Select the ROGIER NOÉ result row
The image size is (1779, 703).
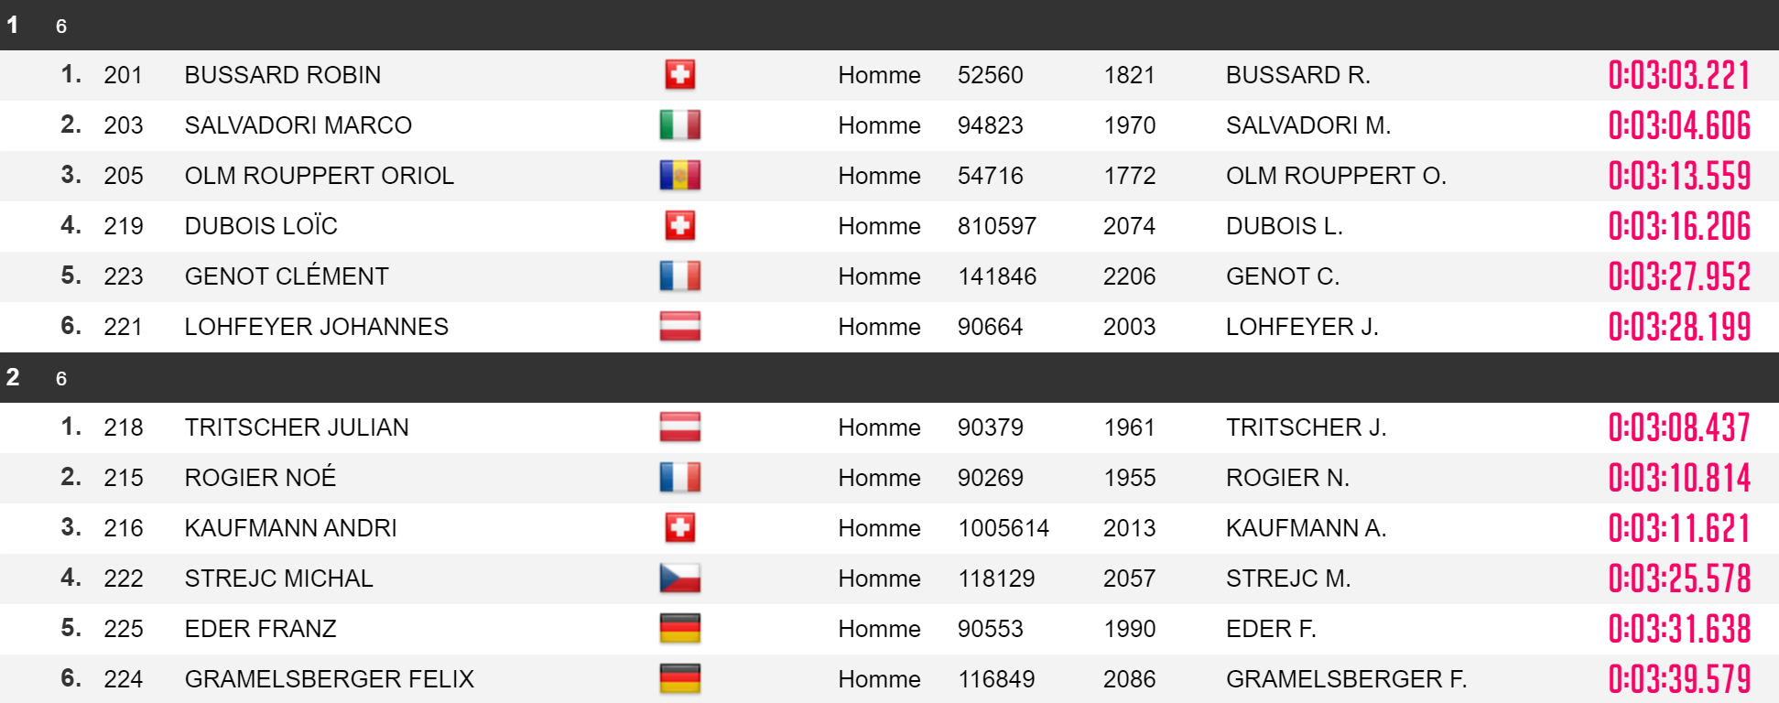click(889, 478)
